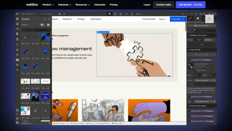
Task: Click Log in link in webflow header
Action: coord(147,5)
